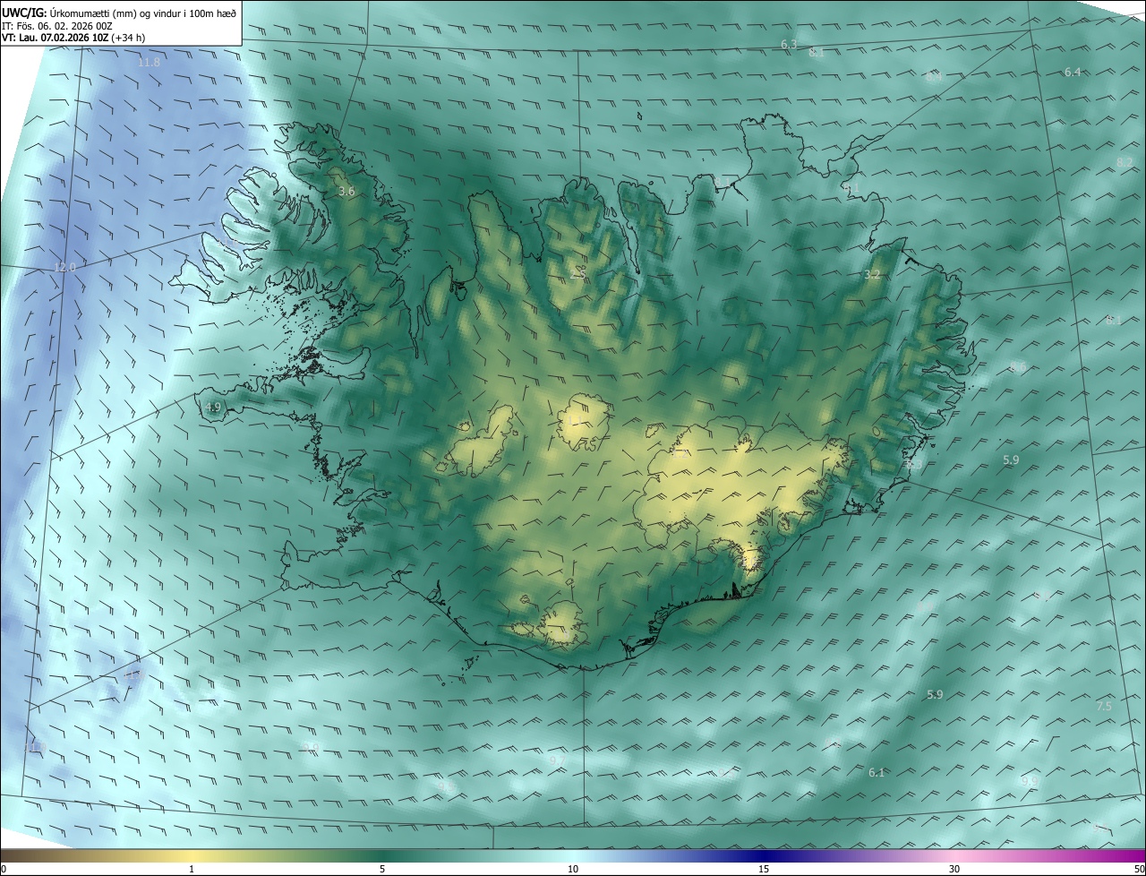Click the 8.4 value label on the map
The height and width of the screenshot is (876, 1146).
[934, 77]
